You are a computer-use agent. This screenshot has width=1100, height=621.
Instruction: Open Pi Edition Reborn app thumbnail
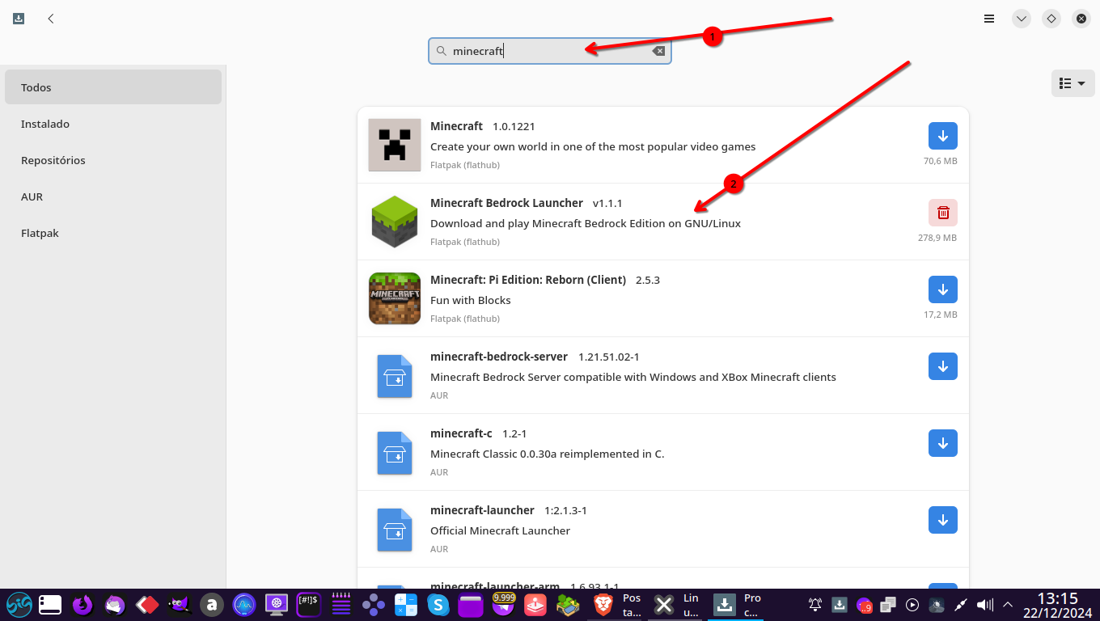coord(395,298)
